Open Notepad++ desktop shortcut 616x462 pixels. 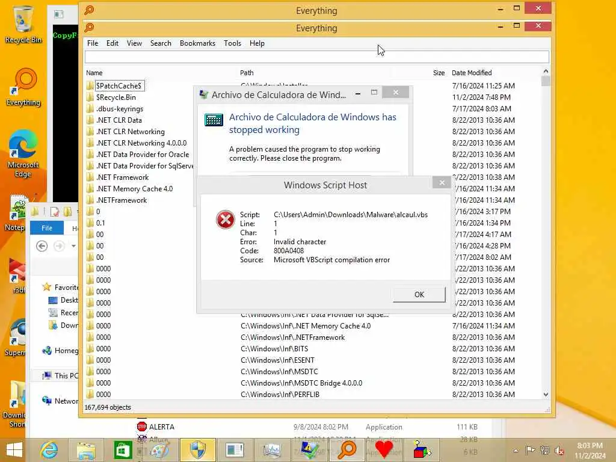click(16, 212)
